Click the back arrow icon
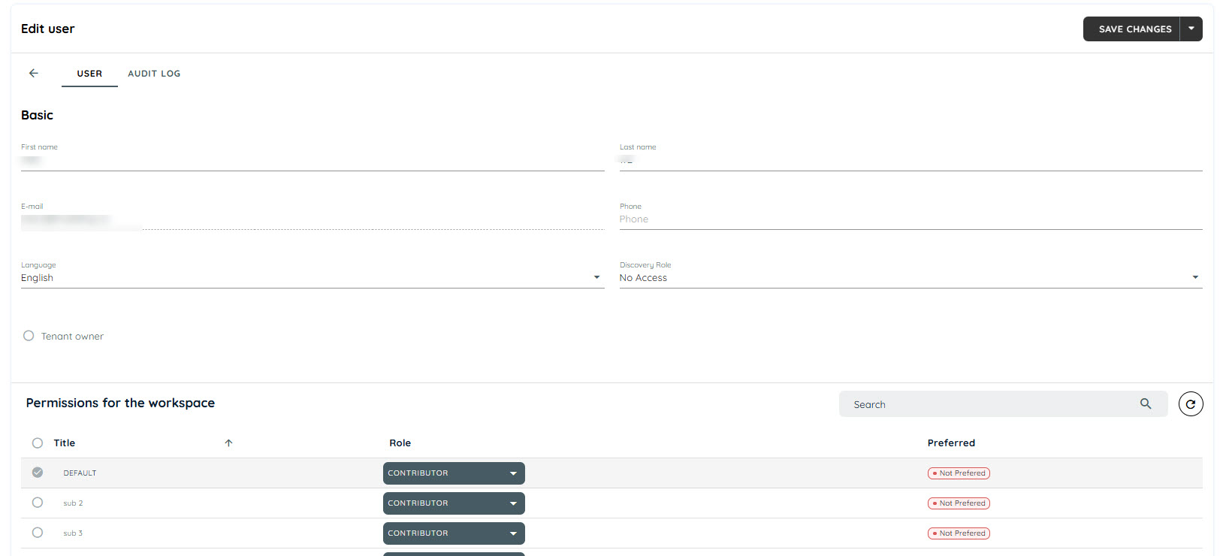Screen dimensions: 1226x556 (x=34, y=73)
